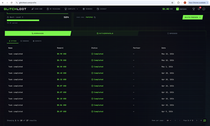The width and height of the screenshot is (210, 126).
Task: Click the May 10, 2026 date cell
Action: tap(168, 60)
